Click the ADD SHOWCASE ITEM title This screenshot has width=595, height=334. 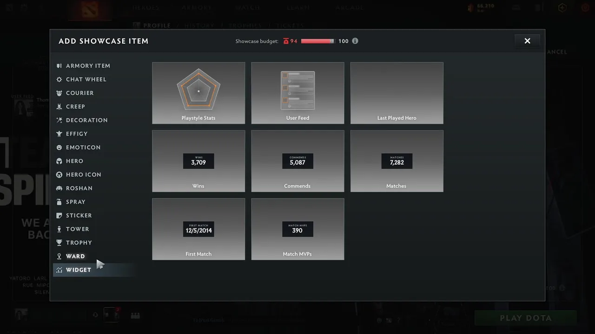pos(104,41)
